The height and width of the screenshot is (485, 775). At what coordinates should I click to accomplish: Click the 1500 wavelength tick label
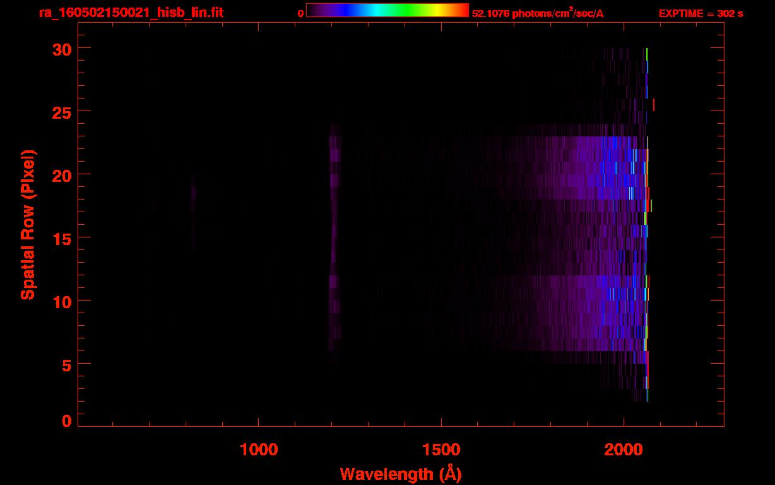pos(441,450)
